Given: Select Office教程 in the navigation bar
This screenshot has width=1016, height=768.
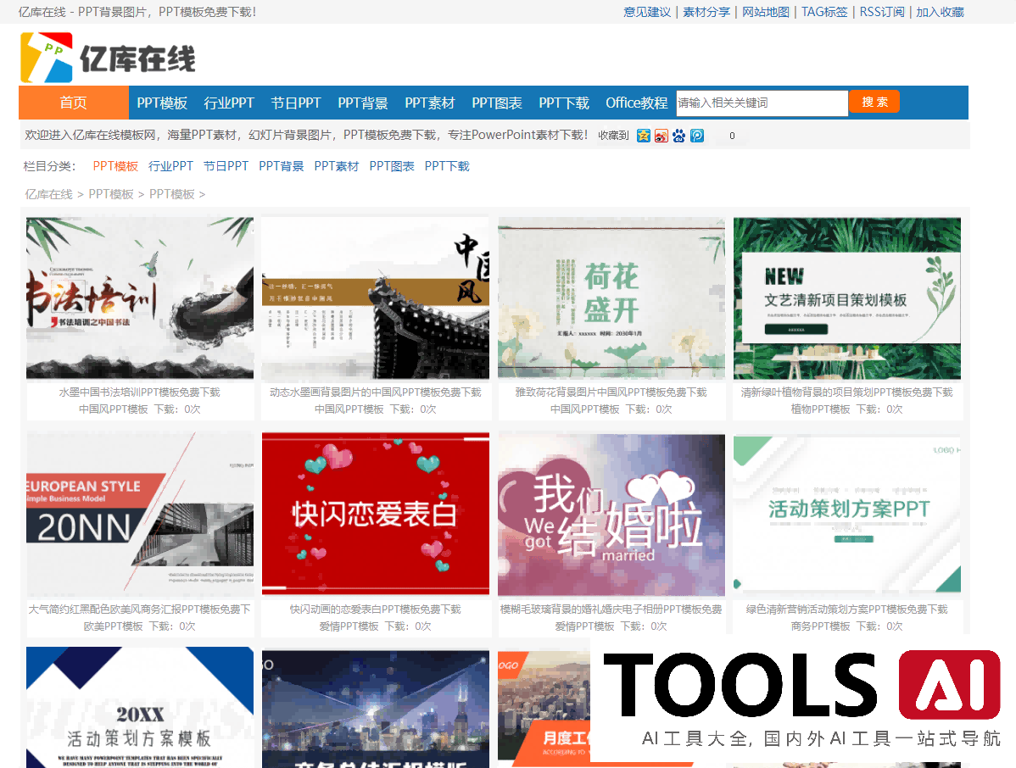Looking at the screenshot, I should (636, 103).
